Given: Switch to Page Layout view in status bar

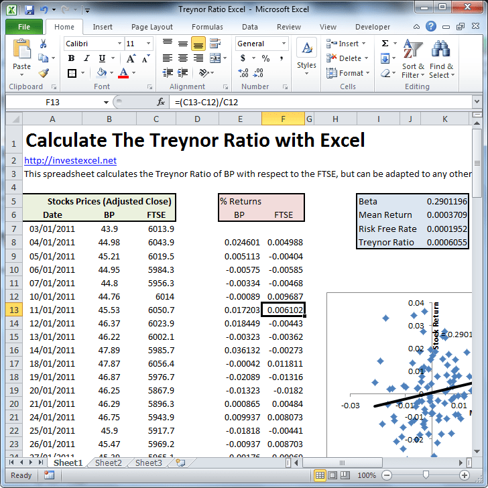Looking at the screenshot, I should (332, 475).
